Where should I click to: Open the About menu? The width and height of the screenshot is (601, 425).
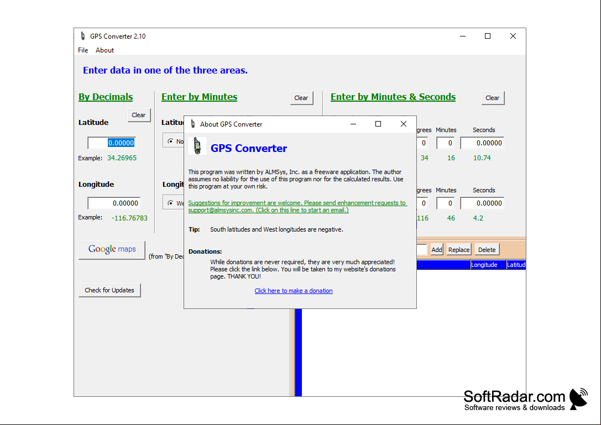point(104,50)
